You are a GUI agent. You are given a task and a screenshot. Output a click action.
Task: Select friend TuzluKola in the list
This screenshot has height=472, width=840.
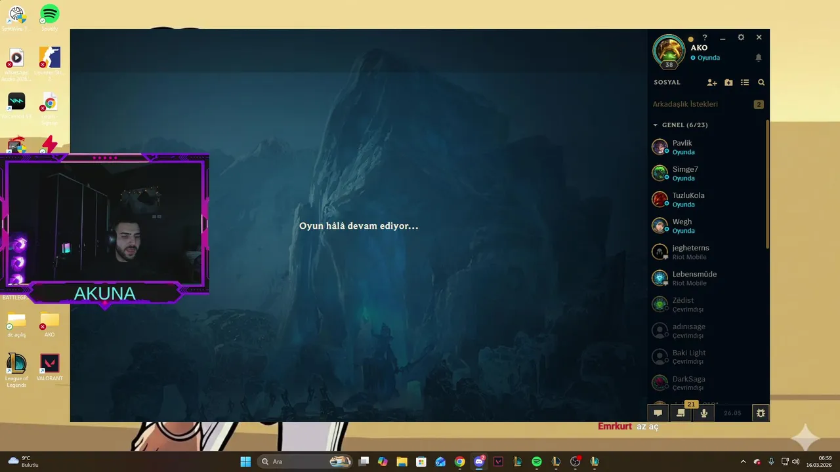(x=707, y=199)
